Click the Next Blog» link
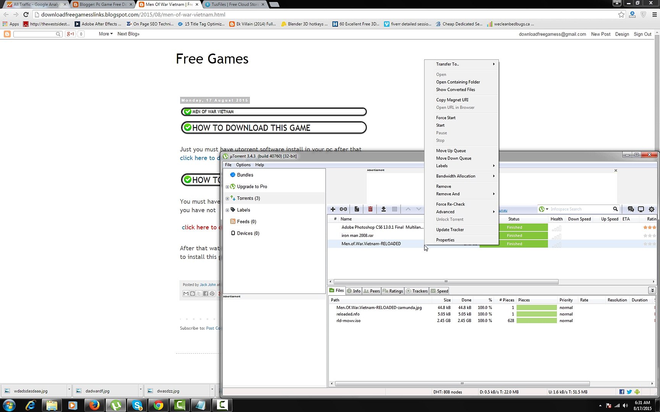Viewport: 660px width, 412px height. pos(128,34)
